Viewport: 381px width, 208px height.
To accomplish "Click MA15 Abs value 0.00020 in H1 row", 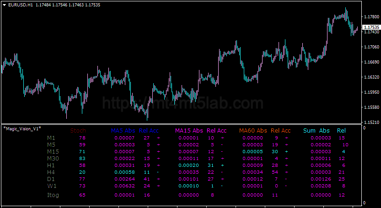I will 189,165.
